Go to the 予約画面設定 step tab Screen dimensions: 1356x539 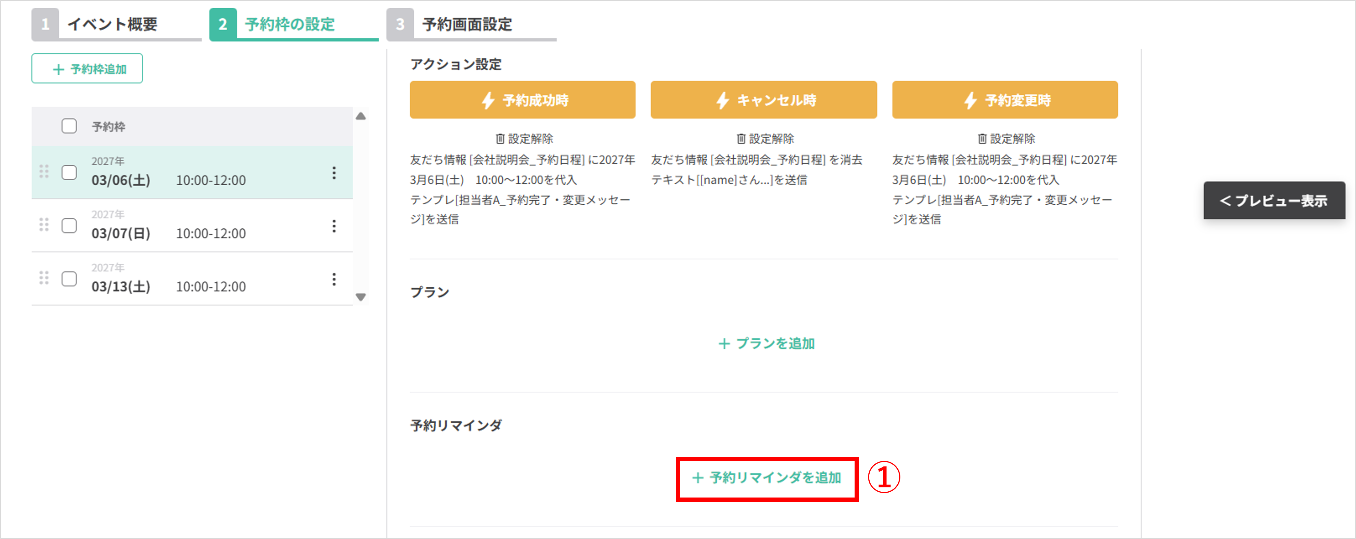coord(467,24)
